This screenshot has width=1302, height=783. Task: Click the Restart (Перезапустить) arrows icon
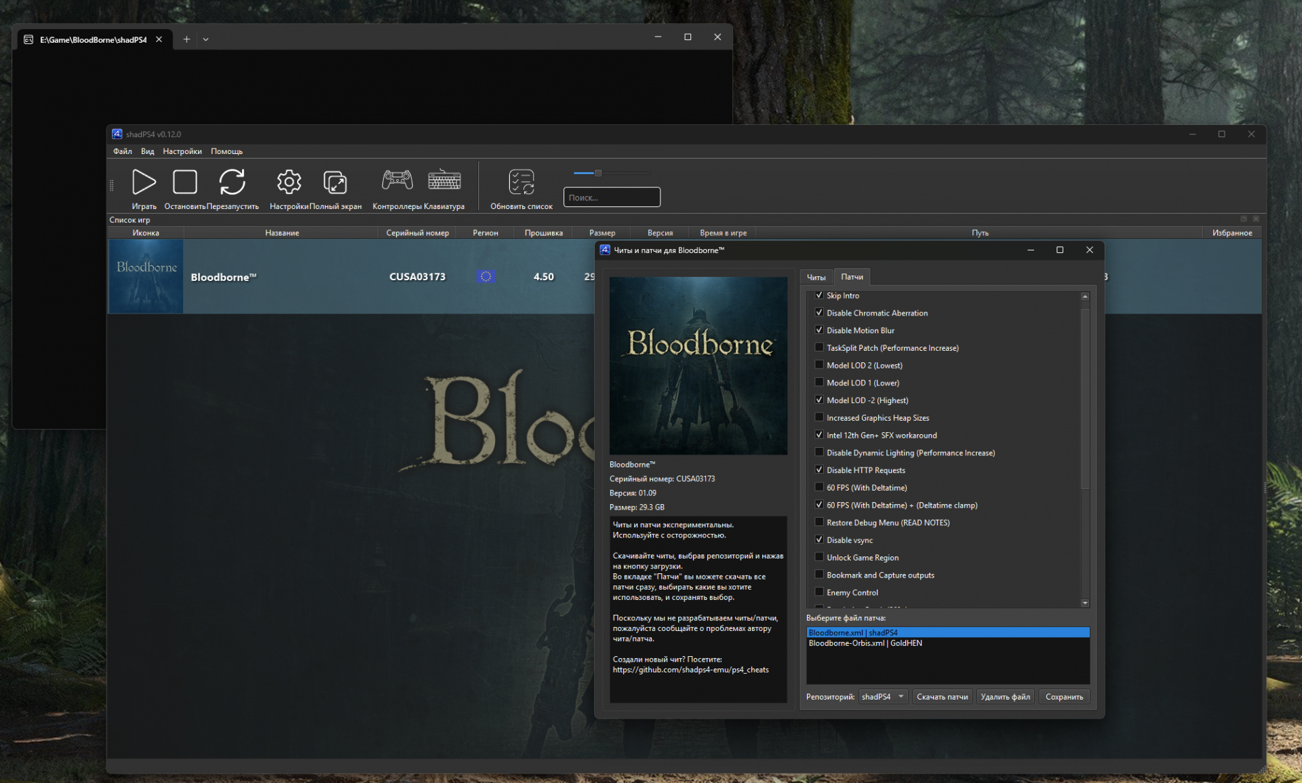pyautogui.click(x=232, y=182)
